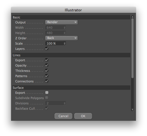
Task: Uncheck Export under Lines
Action: point(47,60)
